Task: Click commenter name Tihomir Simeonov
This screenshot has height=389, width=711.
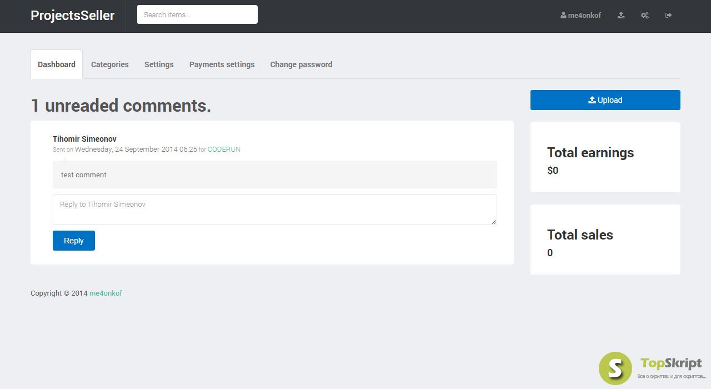Action: pos(84,139)
